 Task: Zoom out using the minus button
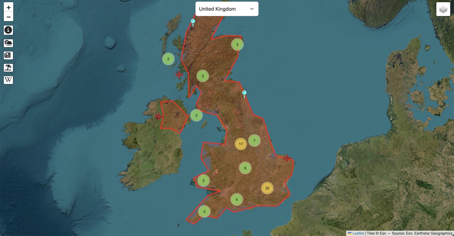point(8,17)
